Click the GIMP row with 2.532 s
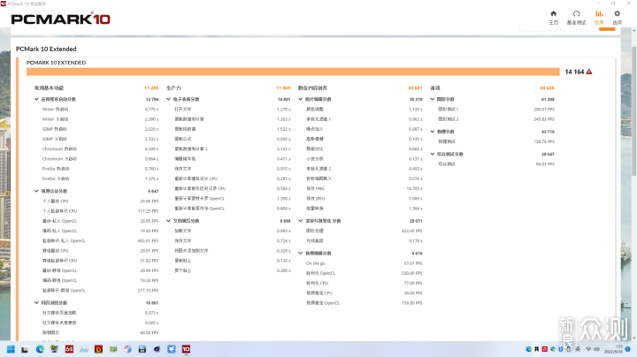 pos(100,139)
